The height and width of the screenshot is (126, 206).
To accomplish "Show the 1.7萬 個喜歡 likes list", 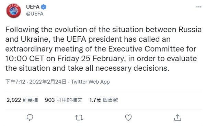I will tap(104, 100).
